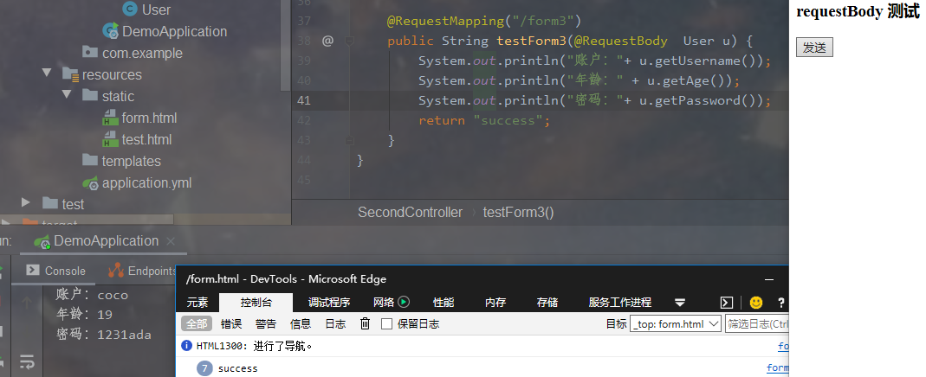Switch to the Console tab
Viewport: 926px width, 377px height.
[56, 271]
